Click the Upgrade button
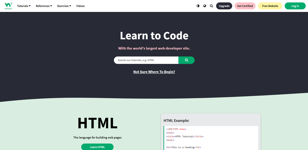The width and height of the screenshot is (308, 150). point(224,6)
